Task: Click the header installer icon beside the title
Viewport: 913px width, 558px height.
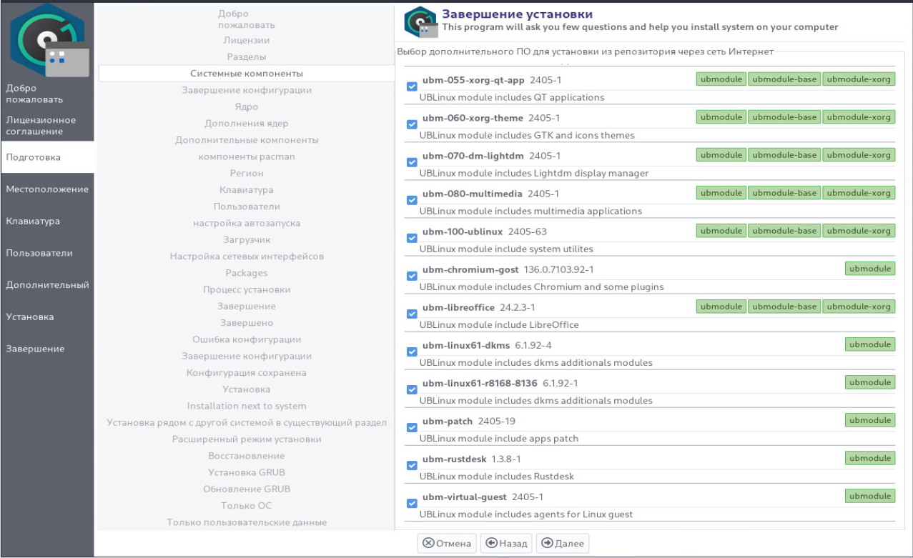Action: coord(420,21)
